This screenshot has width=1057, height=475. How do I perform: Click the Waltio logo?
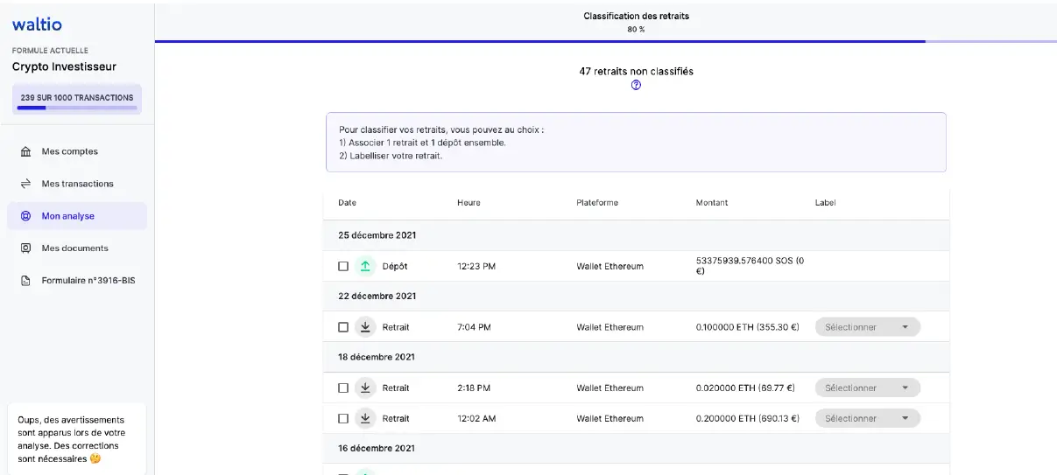point(37,24)
